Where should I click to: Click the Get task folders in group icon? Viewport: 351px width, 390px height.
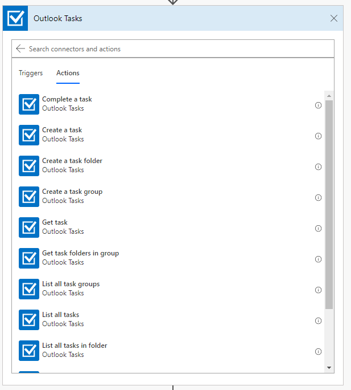pyautogui.click(x=29, y=258)
